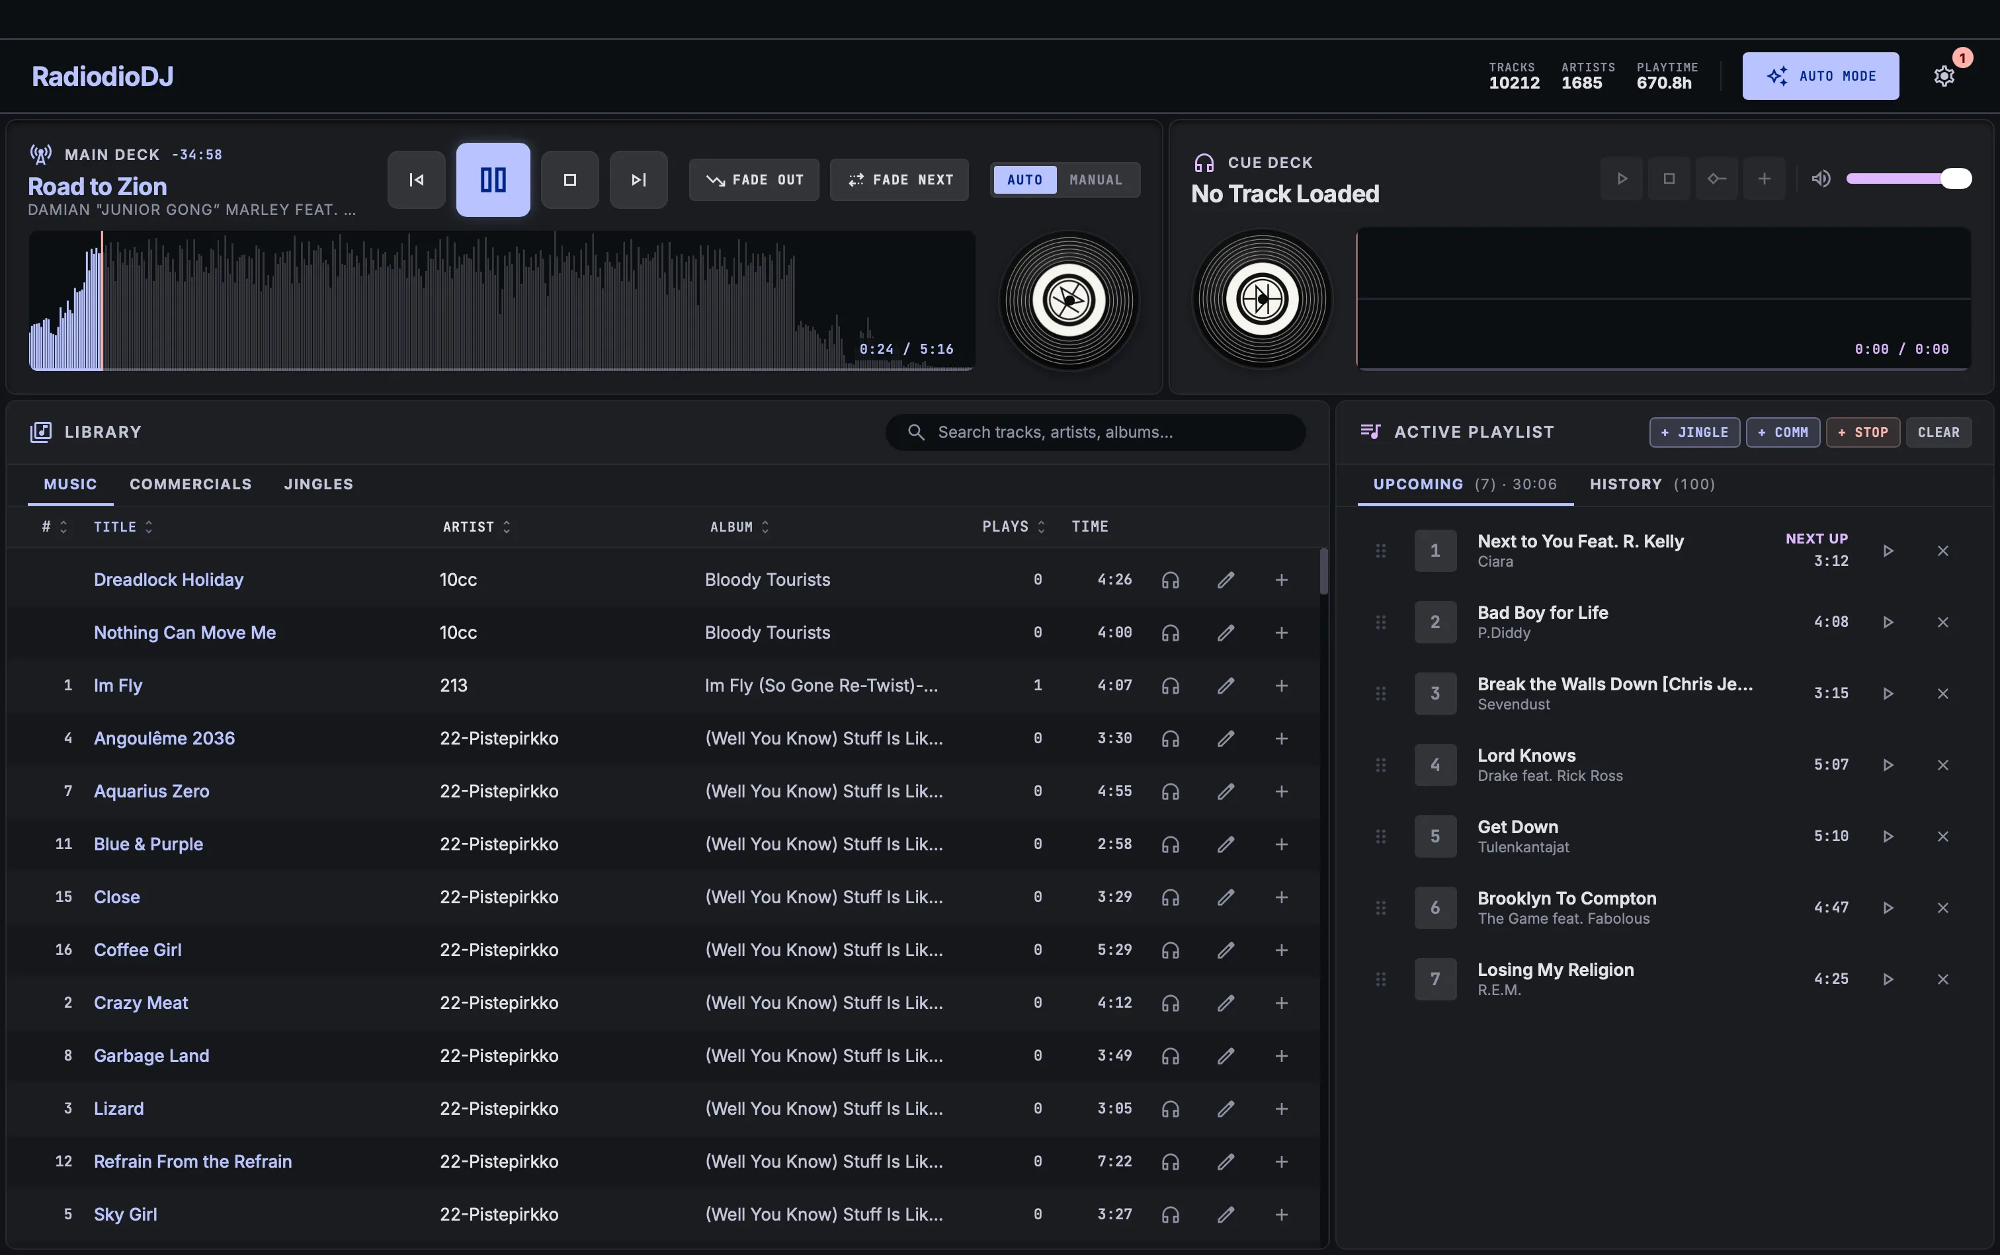The height and width of the screenshot is (1255, 2000).
Task: Open the COMMERCIALS library tab
Action: pyautogui.click(x=191, y=484)
